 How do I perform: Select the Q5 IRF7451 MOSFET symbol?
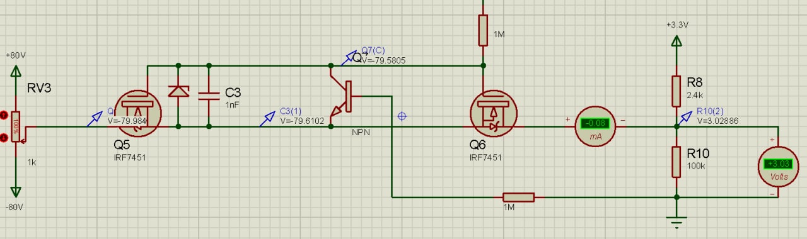click(x=138, y=113)
